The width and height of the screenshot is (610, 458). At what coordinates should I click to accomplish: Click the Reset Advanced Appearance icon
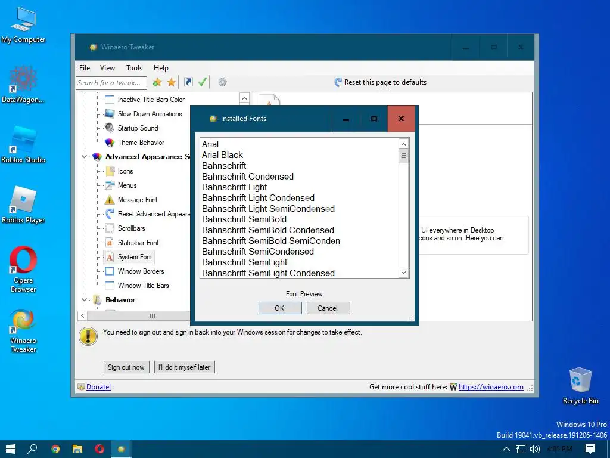pos(110,214)
